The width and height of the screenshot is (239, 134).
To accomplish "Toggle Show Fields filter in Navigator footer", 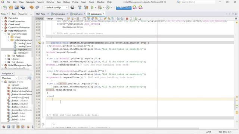I will coord(9,127).
